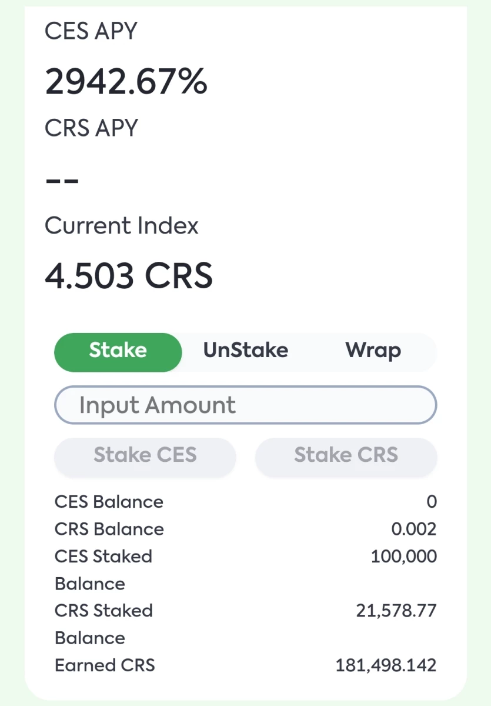Viewport: 491px width, 706px height.
Task: Open the Wrap tab
Action: tap(373, 352)
